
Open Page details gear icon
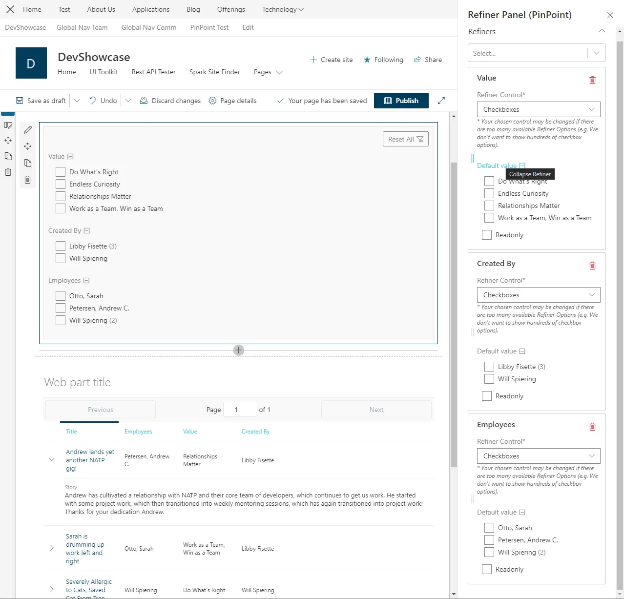point(212,101)
